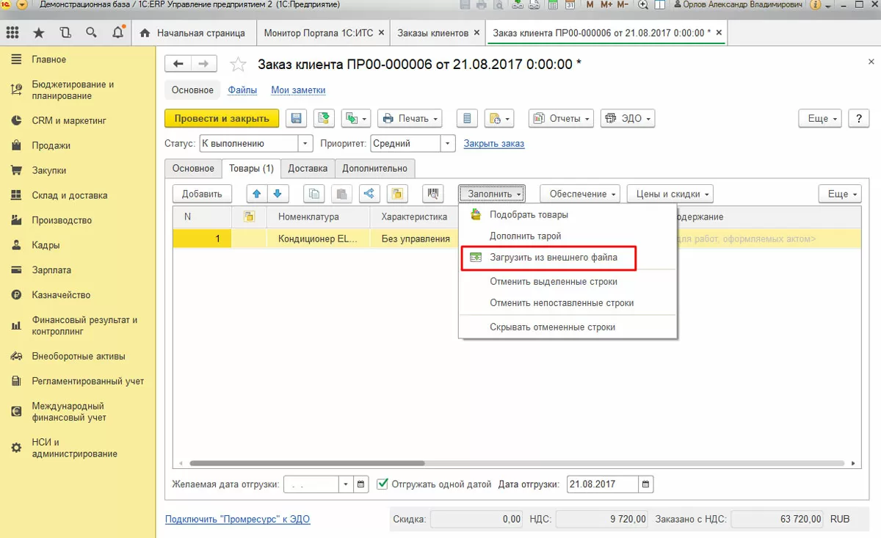Click the yellow packaging icon in goods toolbar
This screenshot has width=881, height=538.
click(x=396, y=194)
